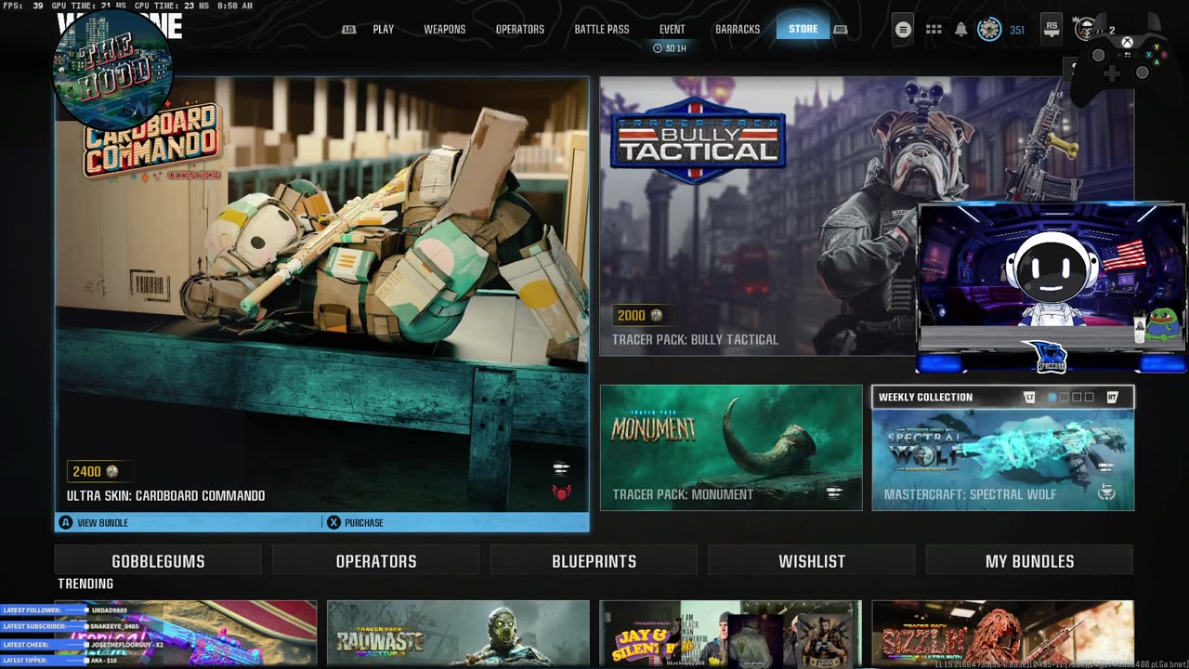Open the Blueprints store category

tap(594, 560)
